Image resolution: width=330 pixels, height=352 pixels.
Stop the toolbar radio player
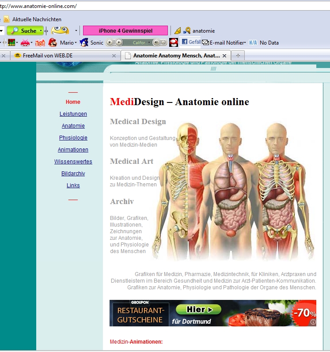click(x=110, y=42)
